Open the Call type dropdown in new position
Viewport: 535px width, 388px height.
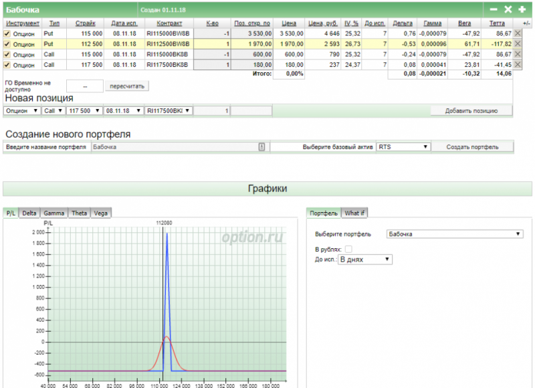coord(53,110)
